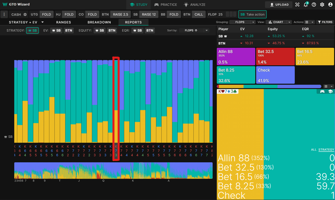Open the Sort by FLOPS dropdown
The image size is (335, 200).
194,30
